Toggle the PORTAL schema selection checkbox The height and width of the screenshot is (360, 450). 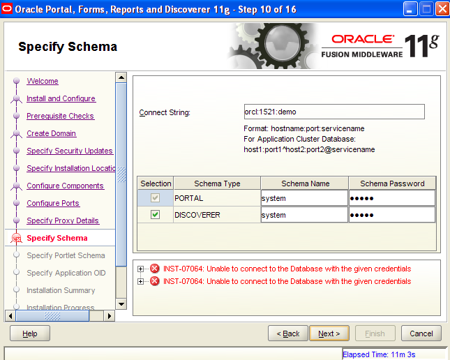[x=156, y=198]
